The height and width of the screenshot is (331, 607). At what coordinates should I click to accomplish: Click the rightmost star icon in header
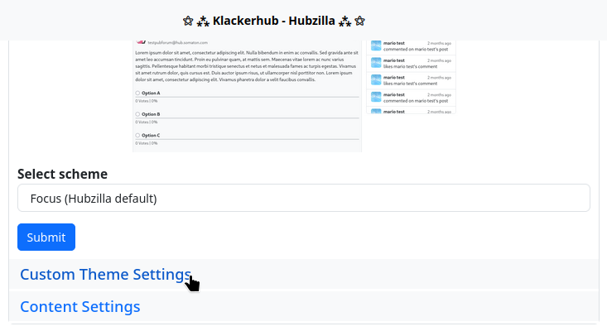(360, 20)
